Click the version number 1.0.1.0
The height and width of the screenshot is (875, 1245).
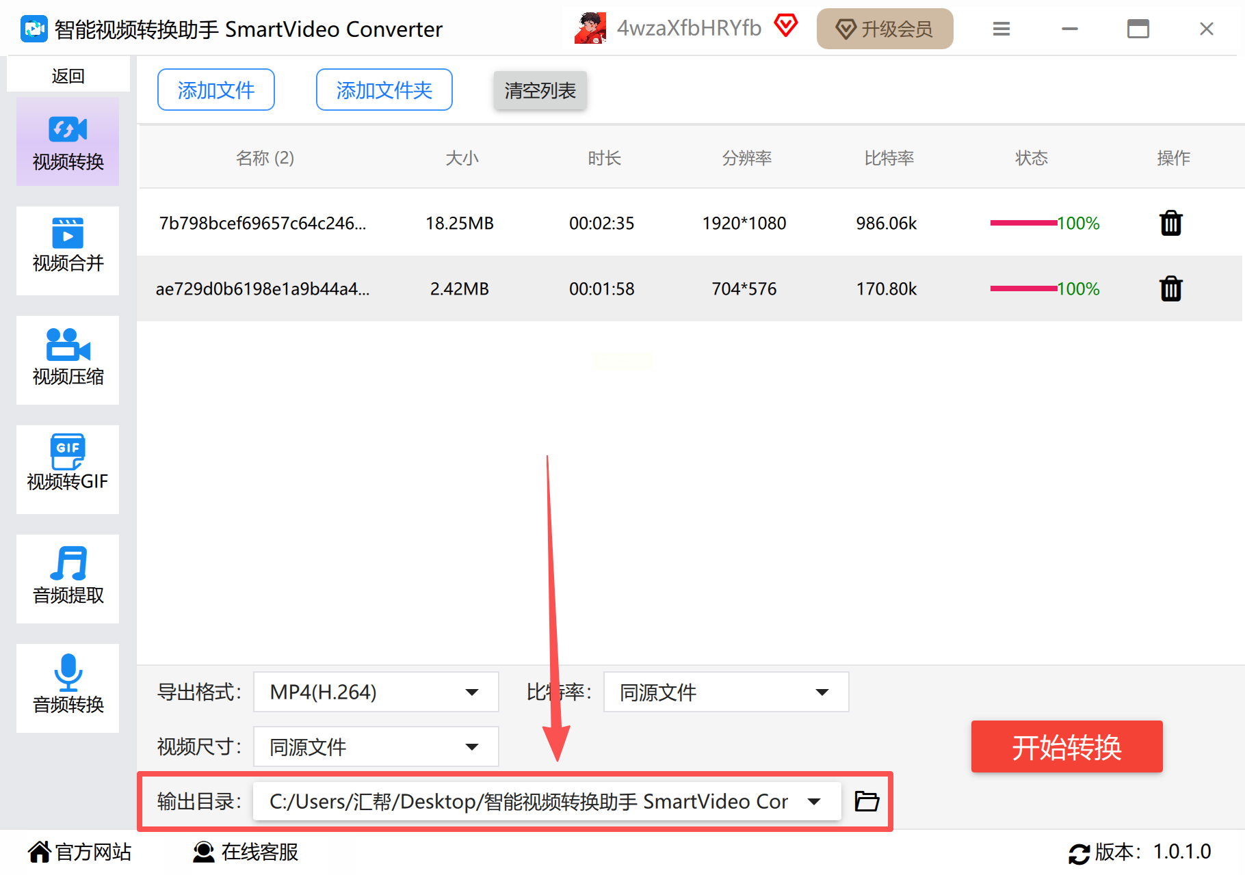tap(1182, 852)
